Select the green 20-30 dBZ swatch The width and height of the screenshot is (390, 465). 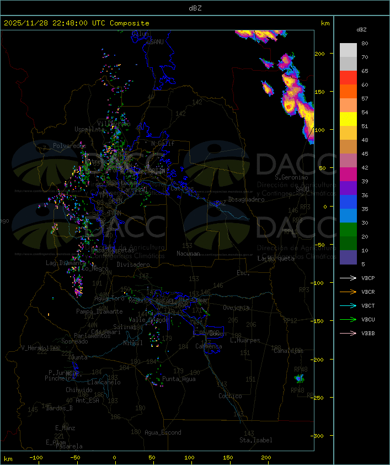click(348, 230)
